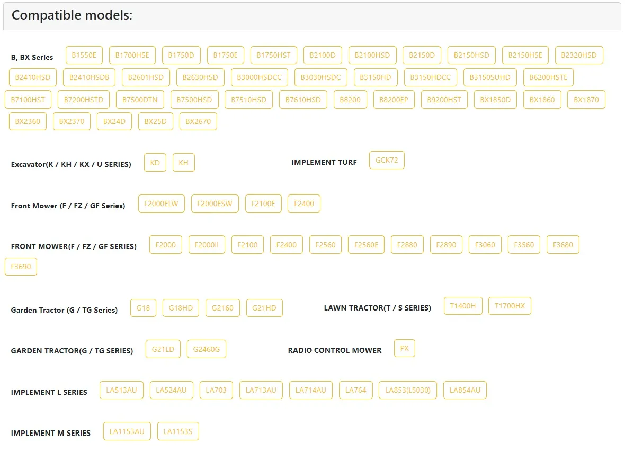The image size is (625, 460).
Task: Open the BX2360 model
Action: (28, 121)
